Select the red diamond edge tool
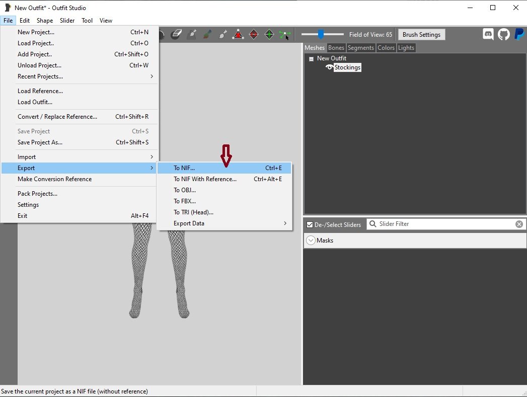 (x=254, y=35)
